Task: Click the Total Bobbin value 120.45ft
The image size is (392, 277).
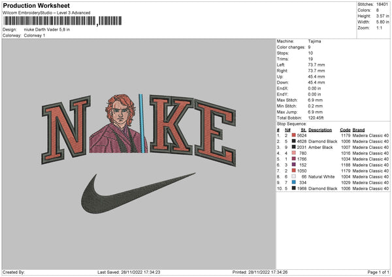Action: click(x=316, y=118)
